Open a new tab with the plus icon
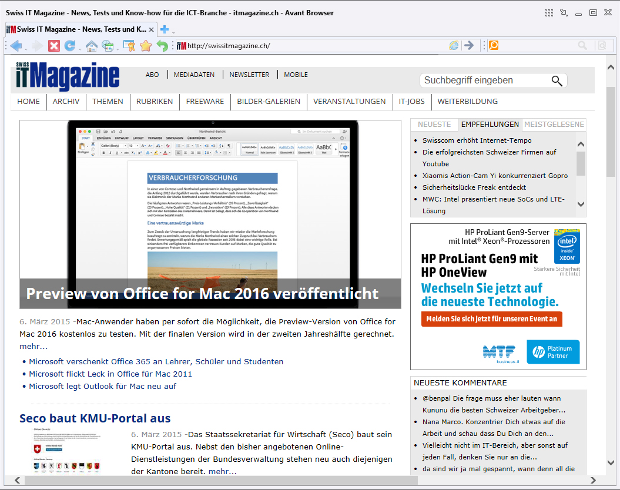The height and width of the screenshot is (490, 620). [165, 29]
